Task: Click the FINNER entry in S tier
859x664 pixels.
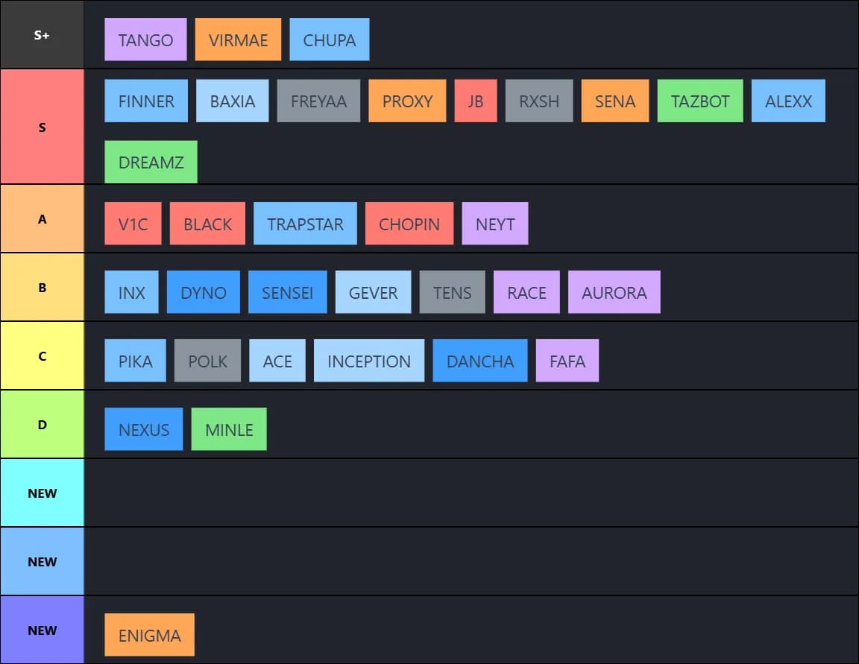Action: [x=146, y=101]
